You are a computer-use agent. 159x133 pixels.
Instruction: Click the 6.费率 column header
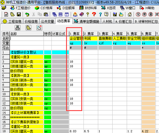click(148, 34)
